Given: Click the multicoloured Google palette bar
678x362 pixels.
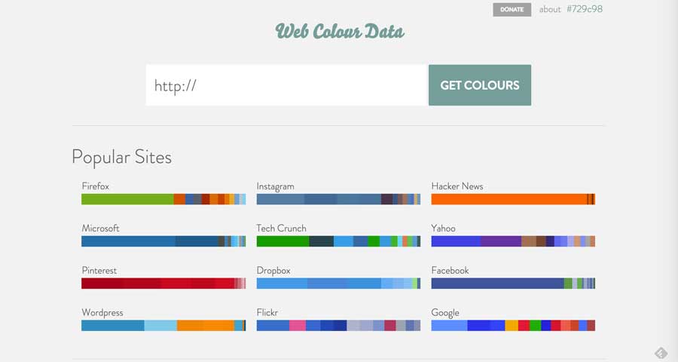Looking at the screenshot, I should point(513,325).
